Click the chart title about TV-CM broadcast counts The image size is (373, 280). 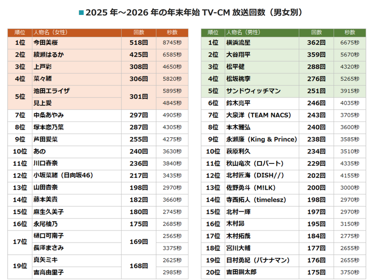tap(186, 12)
